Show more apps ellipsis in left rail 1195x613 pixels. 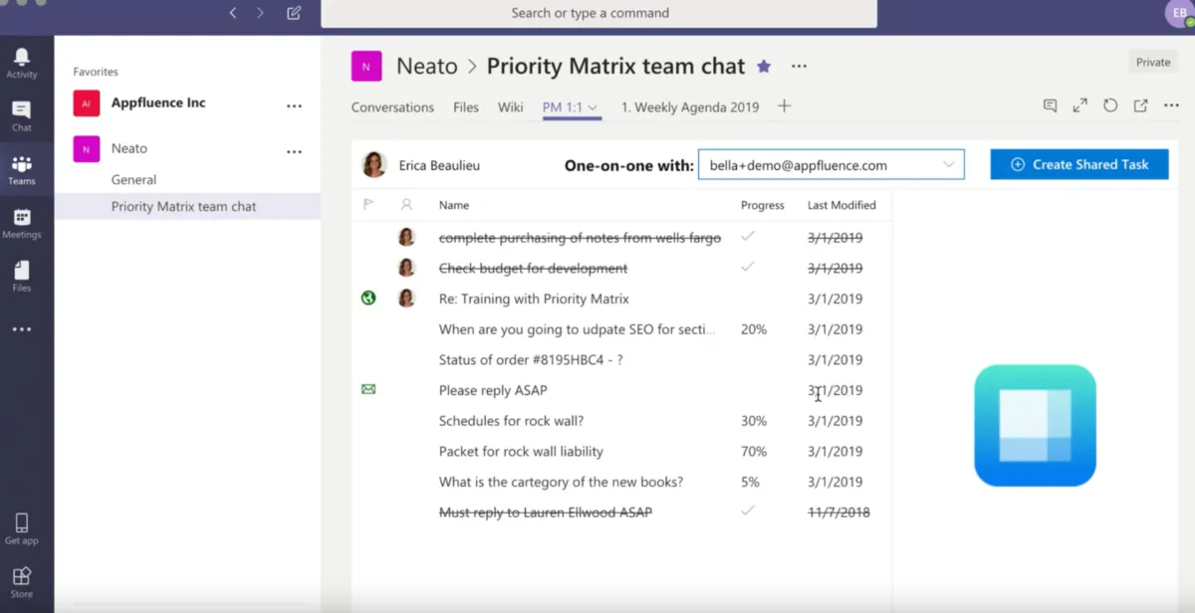pos(22,329)
